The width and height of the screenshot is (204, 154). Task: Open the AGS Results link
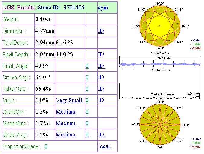coord(18,8)
